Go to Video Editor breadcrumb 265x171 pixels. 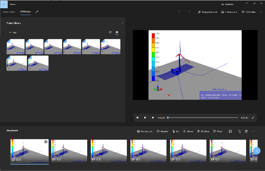pos(9,12)
